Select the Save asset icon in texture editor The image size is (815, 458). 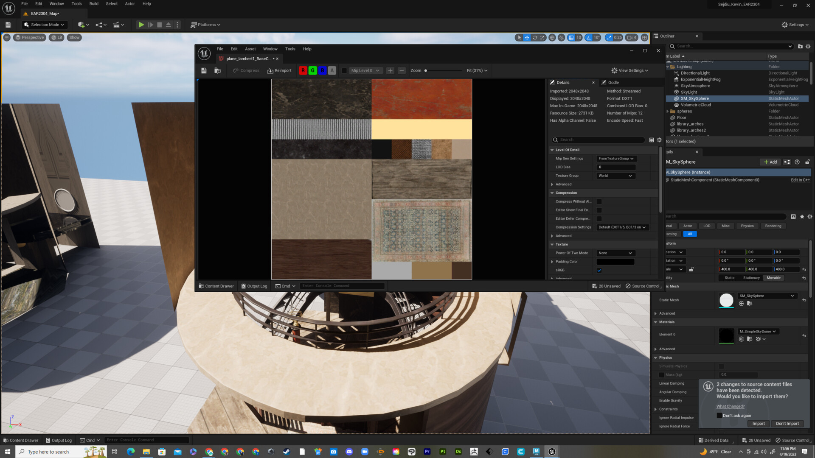[204, 70]
